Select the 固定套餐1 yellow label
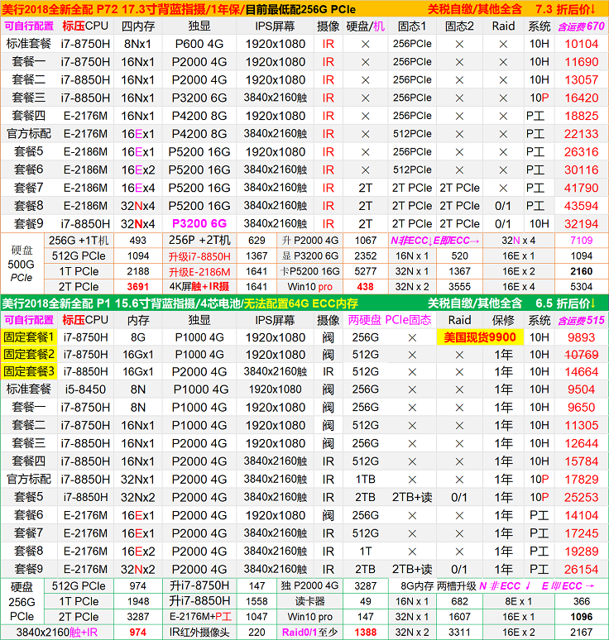 click(29, 337)
